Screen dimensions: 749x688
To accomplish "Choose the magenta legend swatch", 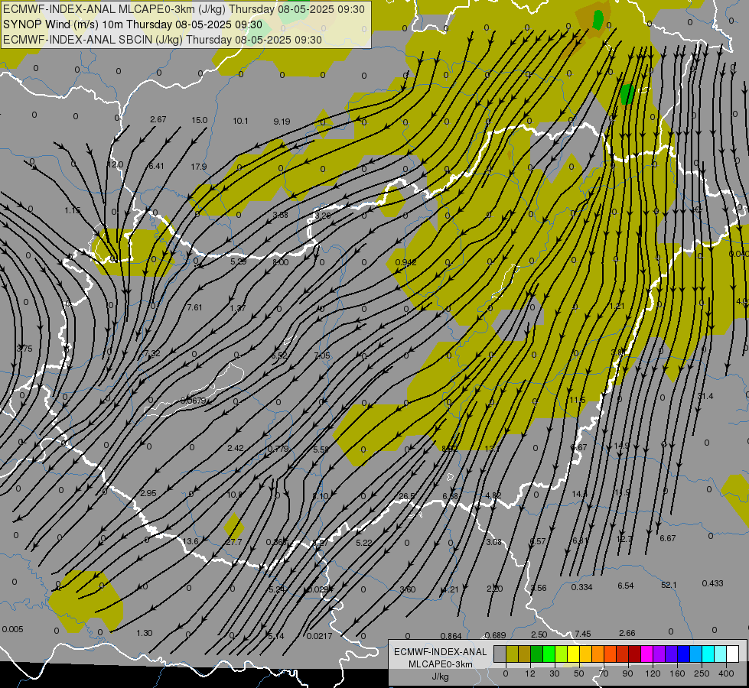I will tap(646, 654).
